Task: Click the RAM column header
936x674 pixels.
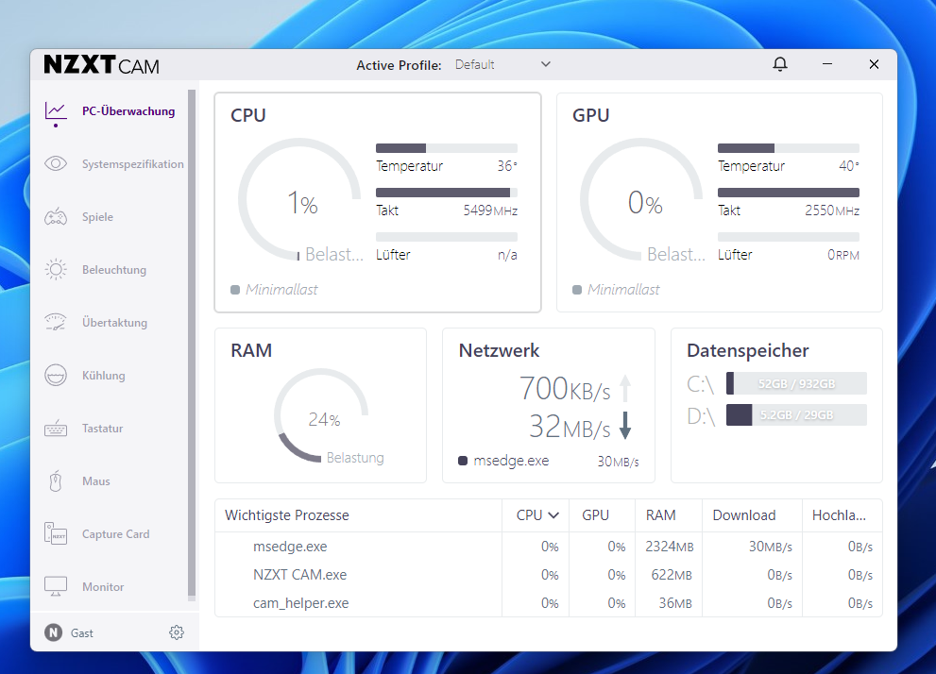Action: (660, 514)
